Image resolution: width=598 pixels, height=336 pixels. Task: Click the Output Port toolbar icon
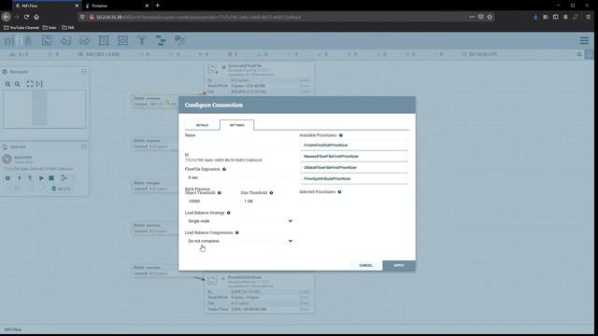[x=85, y=40]
